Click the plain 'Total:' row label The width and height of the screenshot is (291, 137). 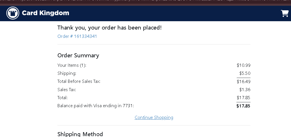click(x=62, y=98)
